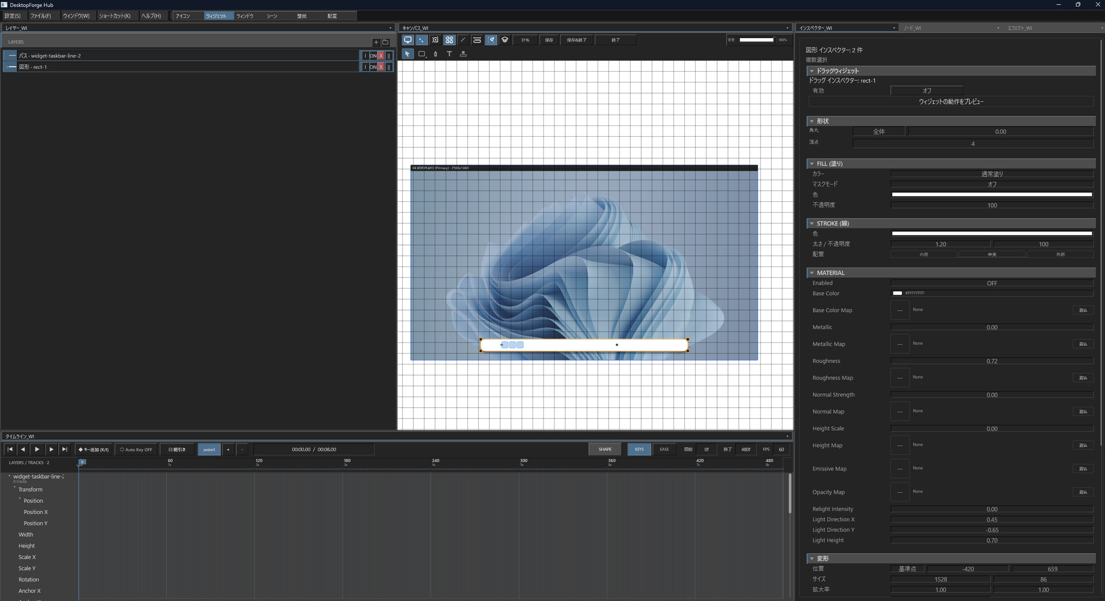Click the lock handle on widget-taskbar-line-2 row
1105x601 pixels.
pos(389,56)
